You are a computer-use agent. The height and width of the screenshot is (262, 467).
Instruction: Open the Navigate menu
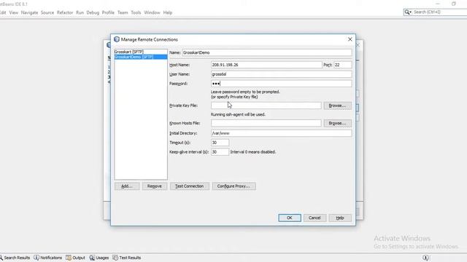click(29, 12)
